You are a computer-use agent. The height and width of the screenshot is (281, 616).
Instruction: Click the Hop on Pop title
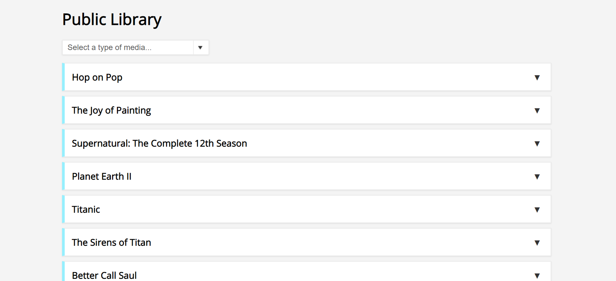click(97, 78)
